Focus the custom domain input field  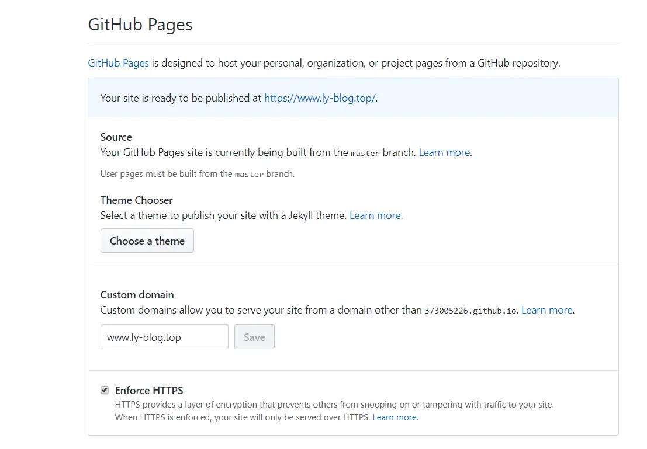[164, 337]
